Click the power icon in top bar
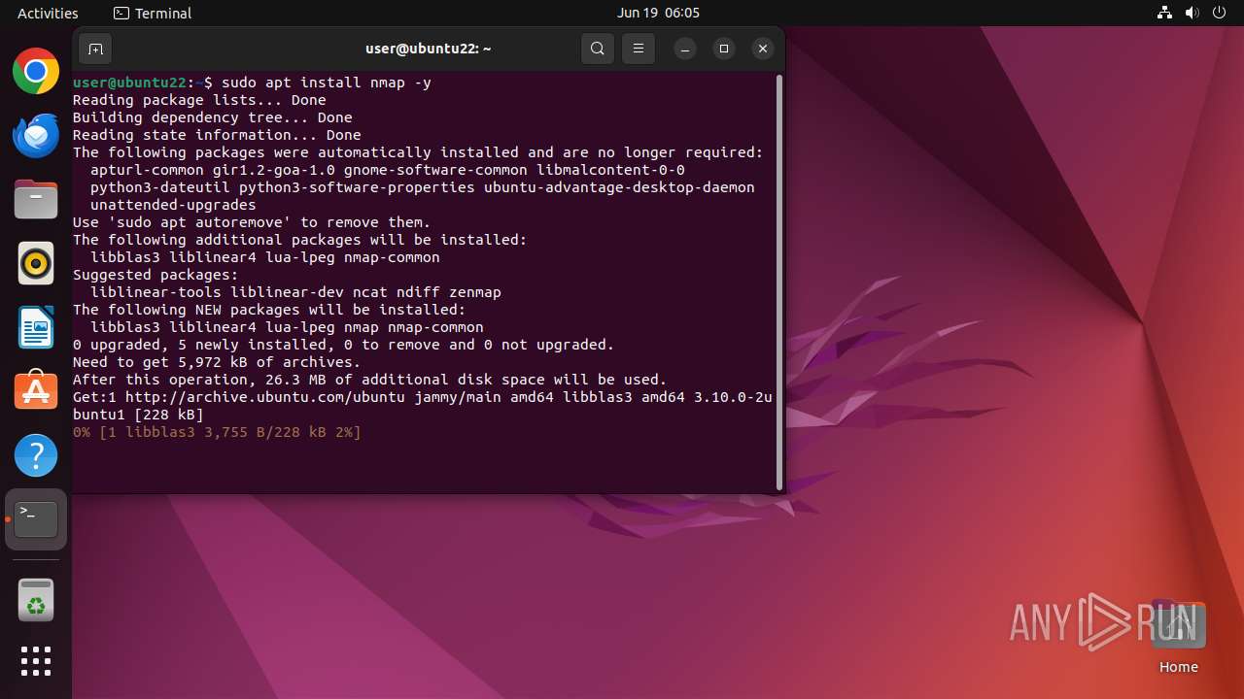This screenshot has width=1244, height=699. click(x=1220, y=13)
